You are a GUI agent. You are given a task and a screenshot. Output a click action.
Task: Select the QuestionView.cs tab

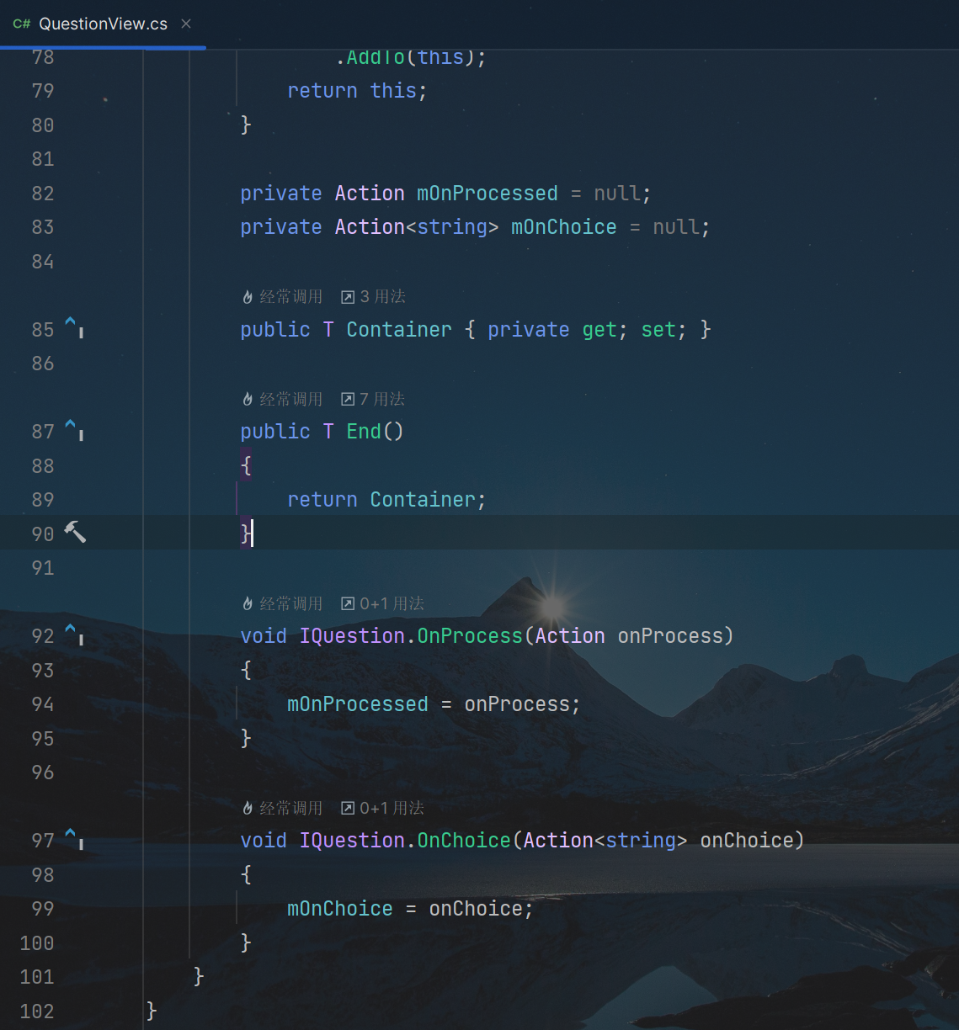pyautogui.click(x=103, y=24)
